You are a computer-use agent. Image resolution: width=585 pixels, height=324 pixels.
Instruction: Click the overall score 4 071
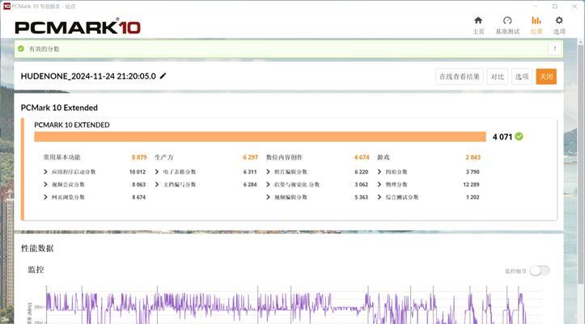502,137
